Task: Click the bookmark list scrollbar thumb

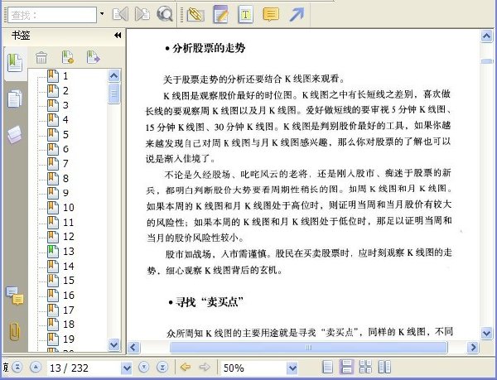Action: 113,94
